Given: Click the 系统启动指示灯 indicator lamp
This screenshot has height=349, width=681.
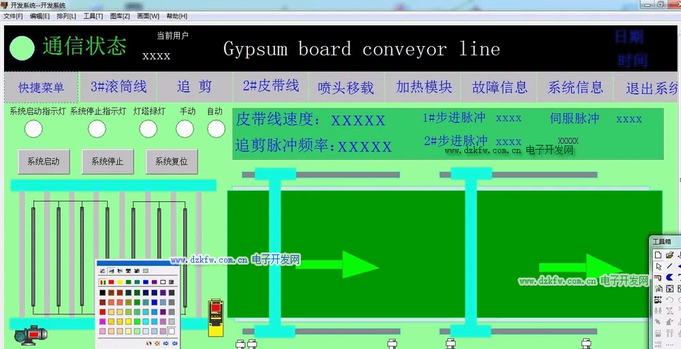Looking at the screenshot, I should [33, 128].
